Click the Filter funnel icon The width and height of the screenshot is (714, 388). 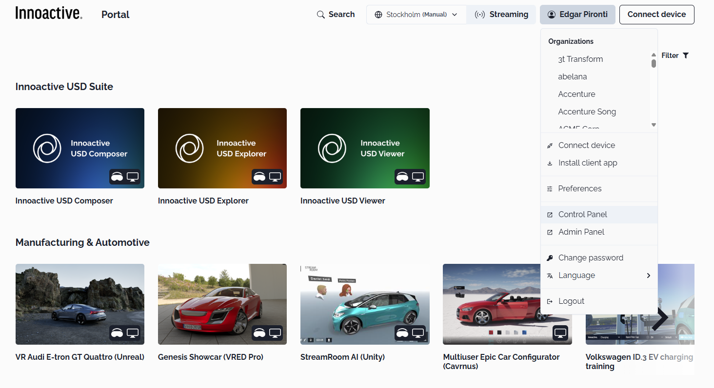(686, 55)
